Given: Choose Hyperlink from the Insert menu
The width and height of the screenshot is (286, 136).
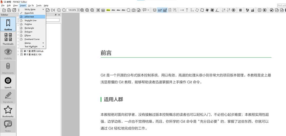Looking at the screenshot, I should coord(32,13).
